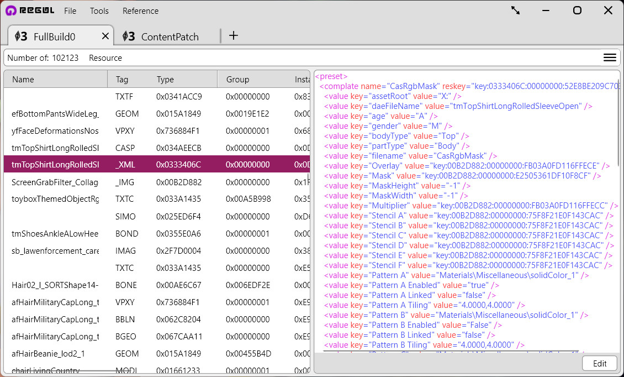Viewport: 624px width, 377px height.
Task: Sort by the Group column header
Action: (237, 80)
